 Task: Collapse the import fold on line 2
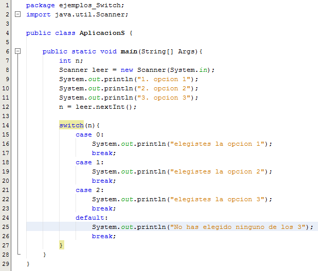point(18,14)
